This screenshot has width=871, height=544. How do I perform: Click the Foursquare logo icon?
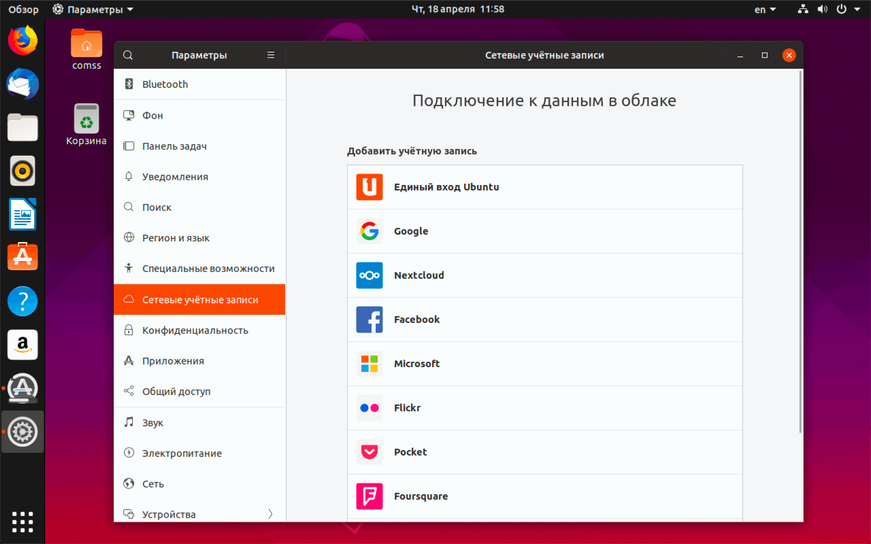(x=369, y=496)
